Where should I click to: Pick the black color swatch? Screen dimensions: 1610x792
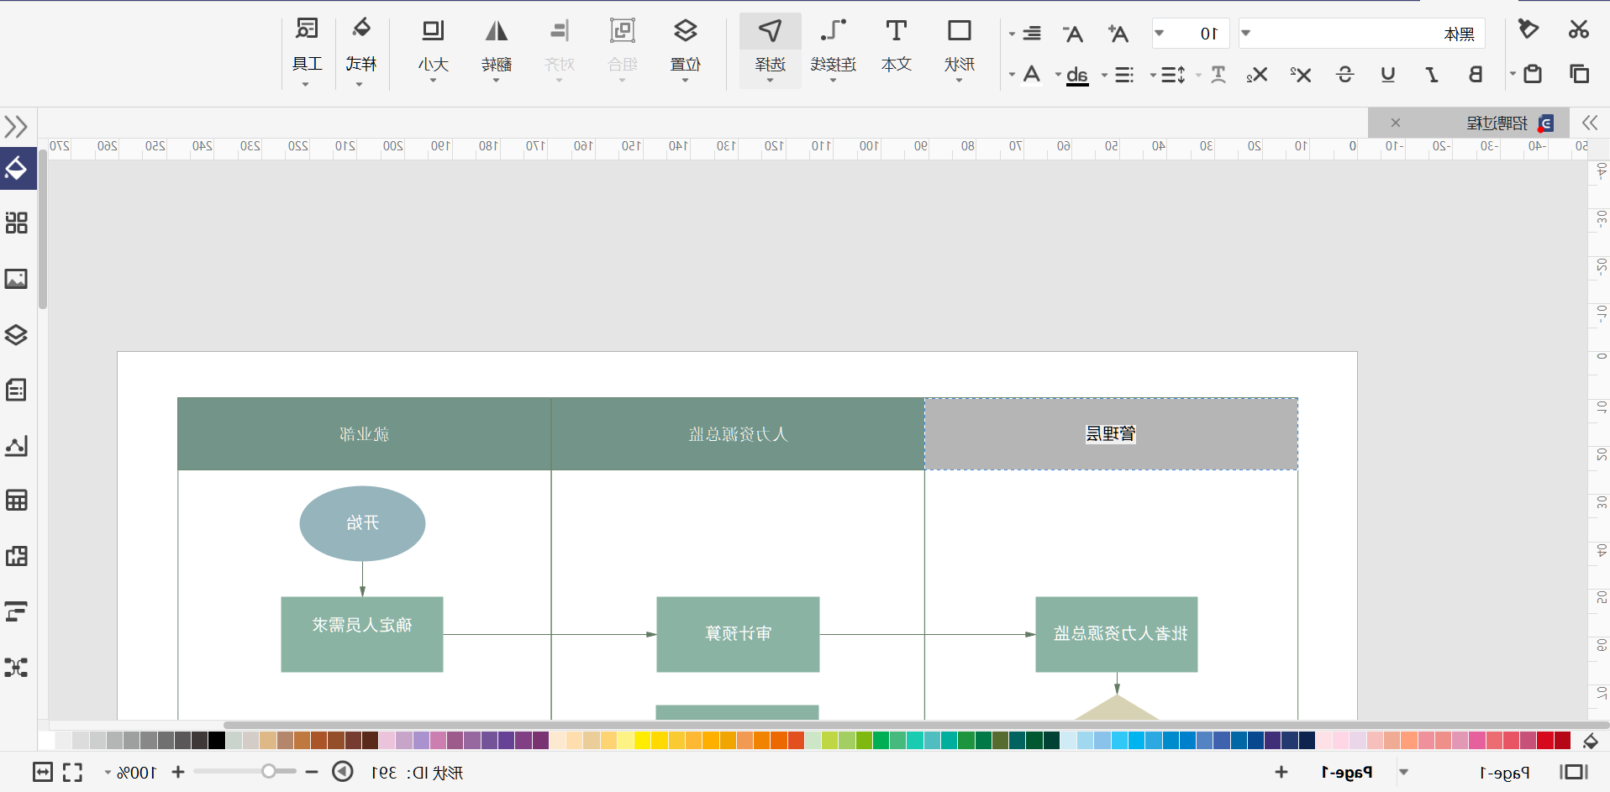point(217,740)
